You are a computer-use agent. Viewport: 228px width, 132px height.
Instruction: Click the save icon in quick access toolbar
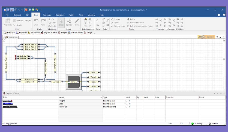click(8, 10)
